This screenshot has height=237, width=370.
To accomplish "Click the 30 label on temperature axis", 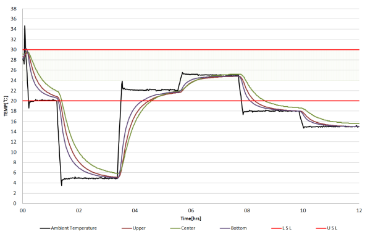I will click(x=14, y=49).
